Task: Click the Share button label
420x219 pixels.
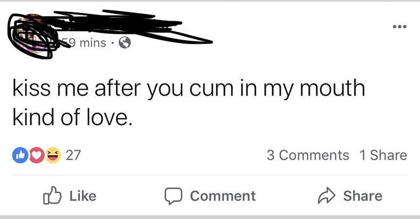Action: click(x=363, y=196)
